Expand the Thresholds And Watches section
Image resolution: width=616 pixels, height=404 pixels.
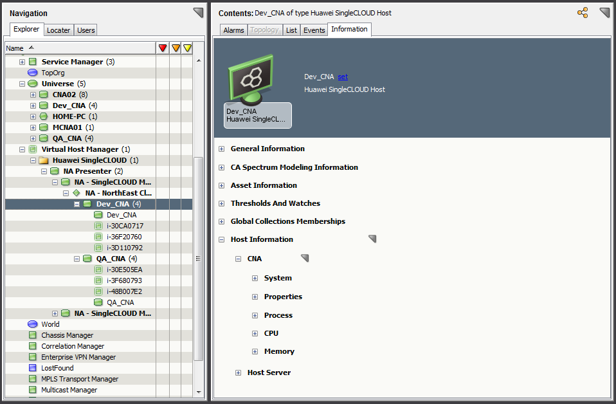222,203
